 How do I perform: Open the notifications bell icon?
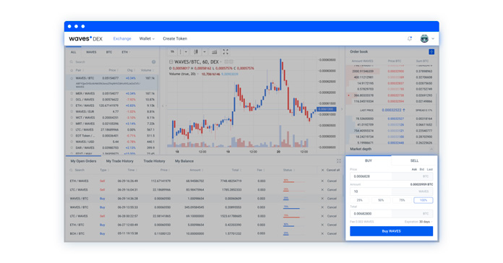click(410, 38)
